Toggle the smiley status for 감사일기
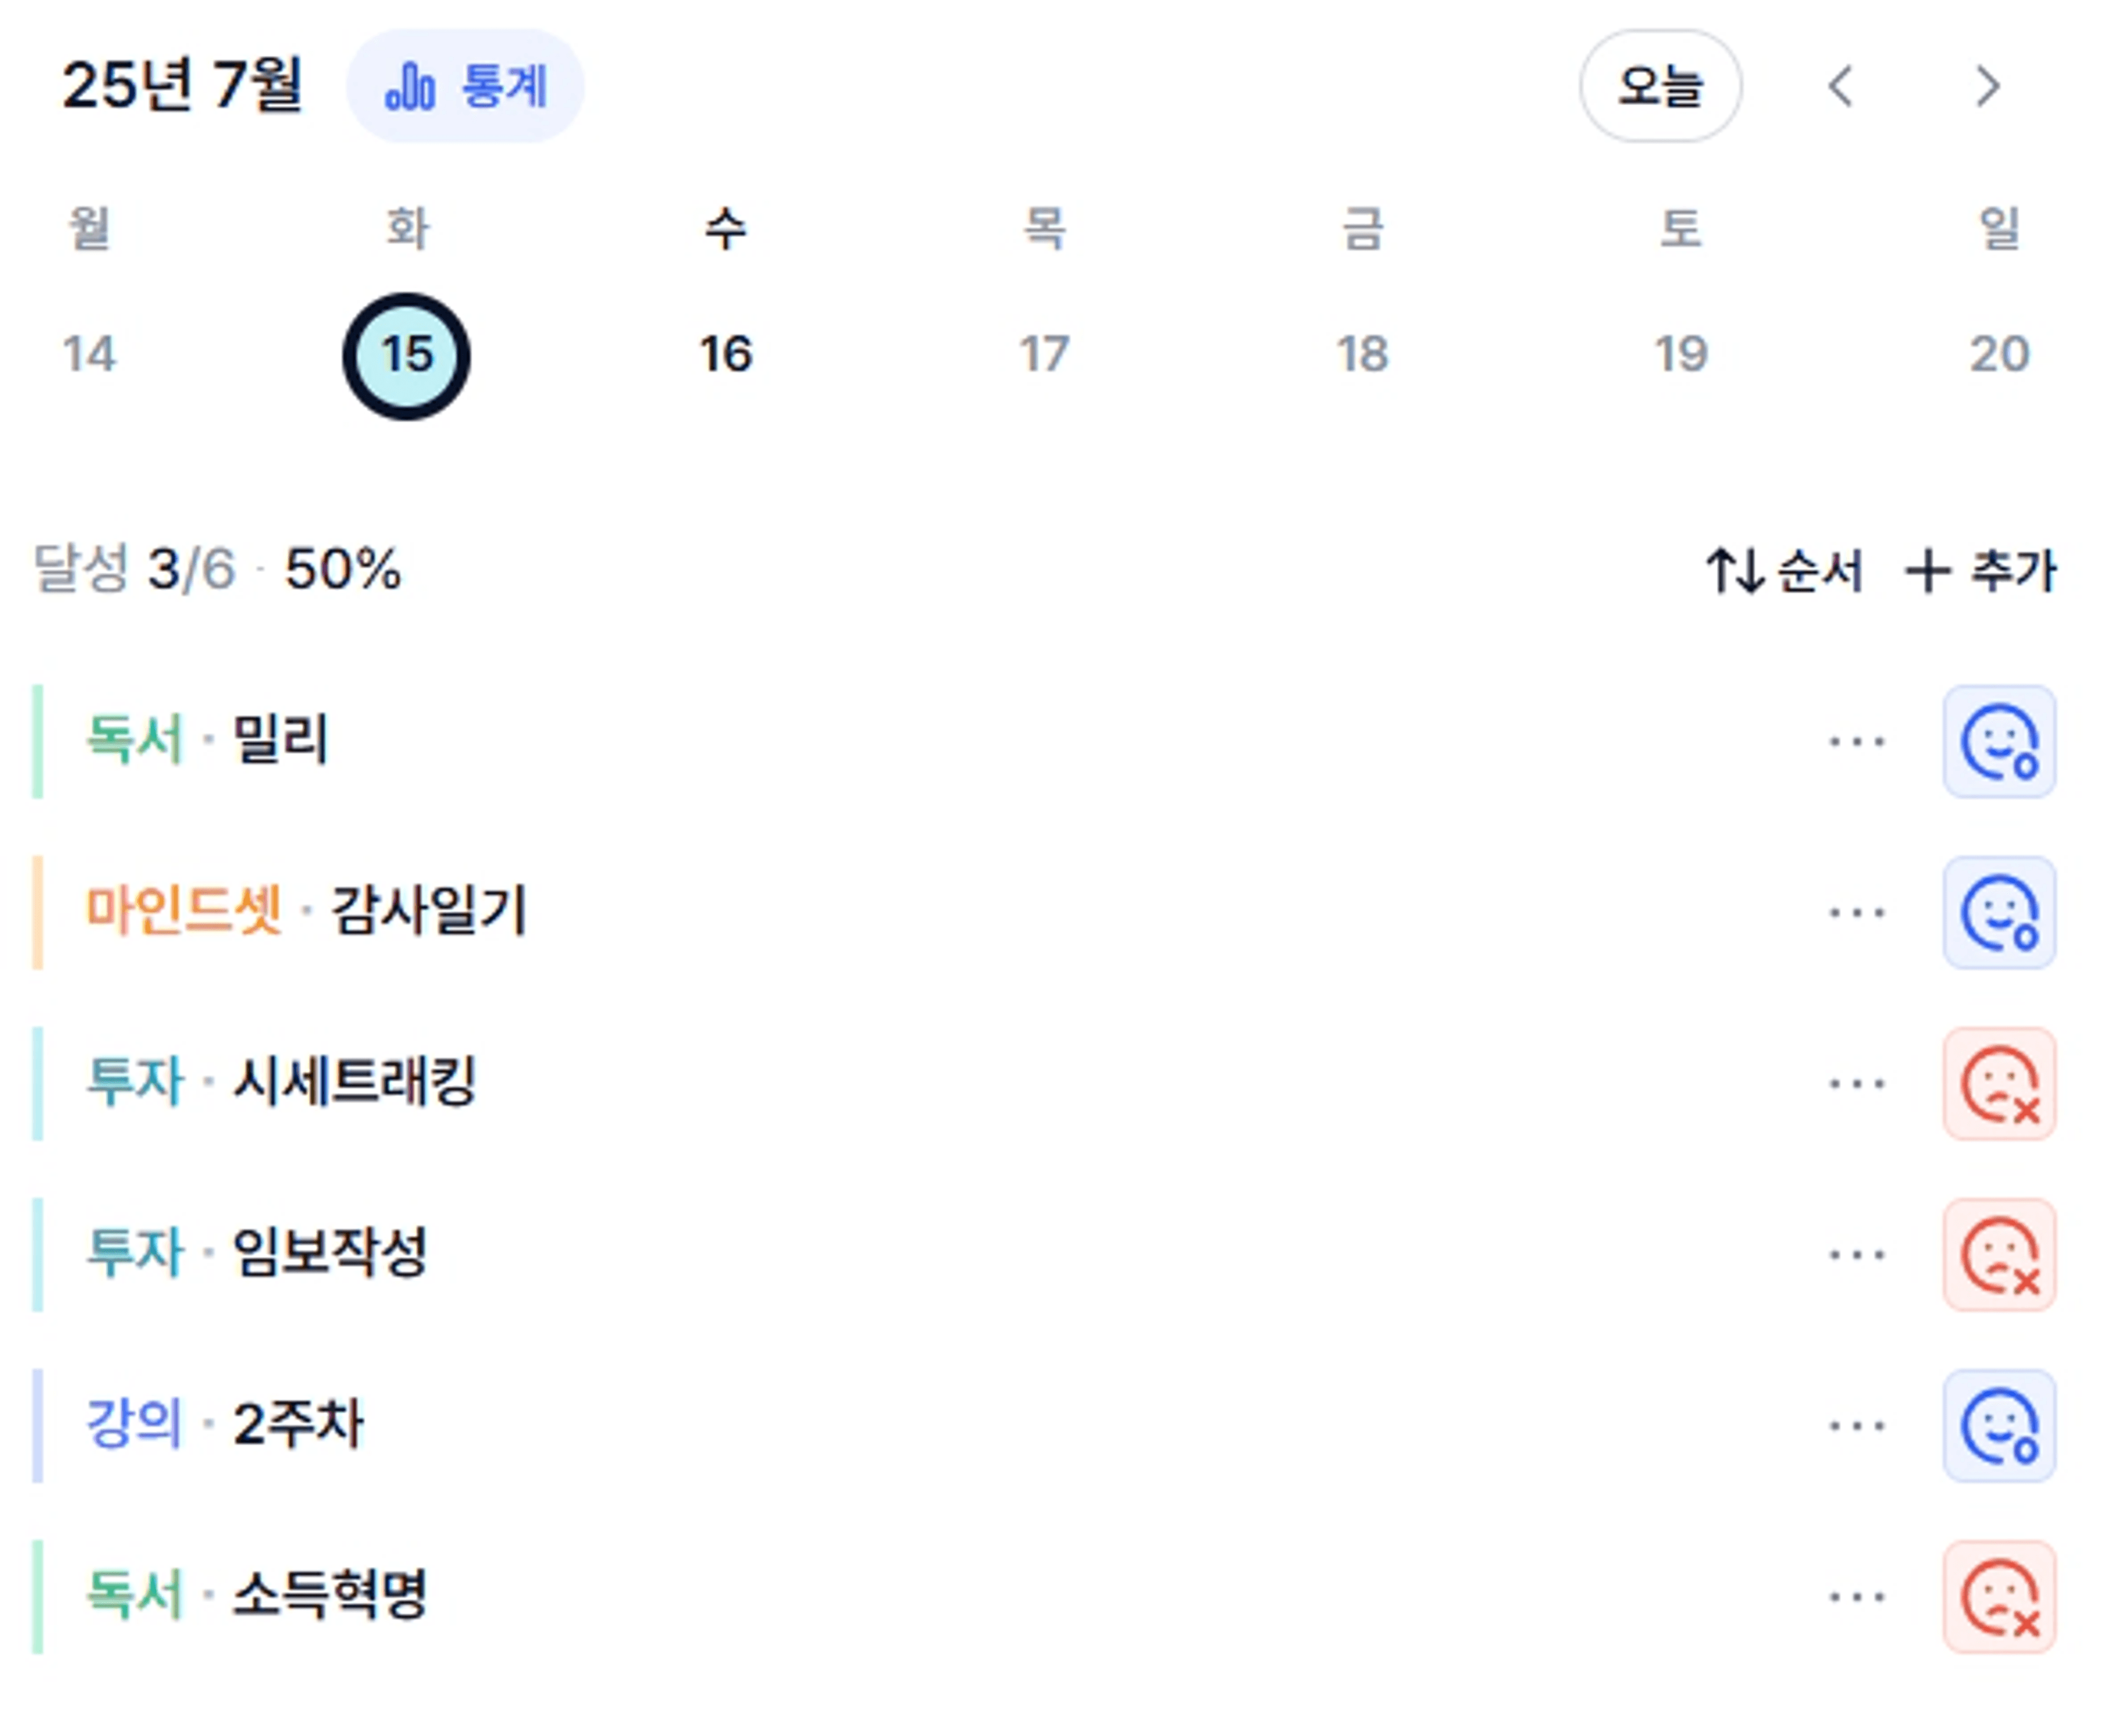Screen dimensions: 2103x1736 pos(1999,912)
